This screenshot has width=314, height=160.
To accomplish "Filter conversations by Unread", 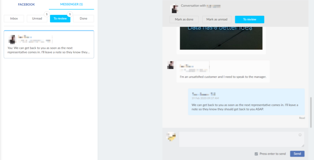I will click(37, 19).
